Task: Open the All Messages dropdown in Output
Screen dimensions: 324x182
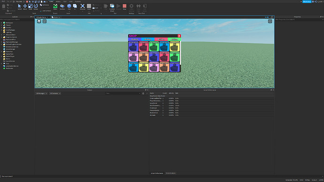Action: (x=41, y=93)
